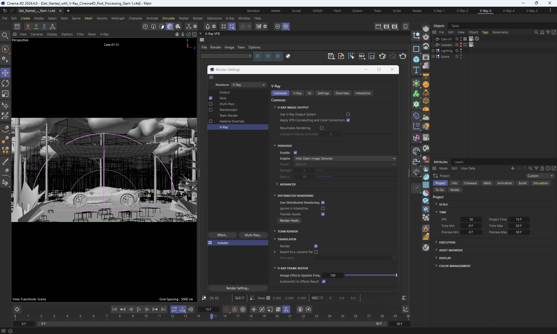557x334 pixels.
Task: Click the Cube primitive icon
Action: click(x=416, y=59)
